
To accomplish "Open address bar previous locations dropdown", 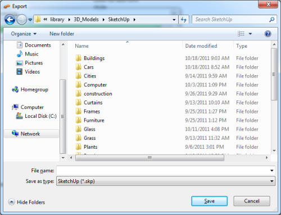I will (174, 20).
